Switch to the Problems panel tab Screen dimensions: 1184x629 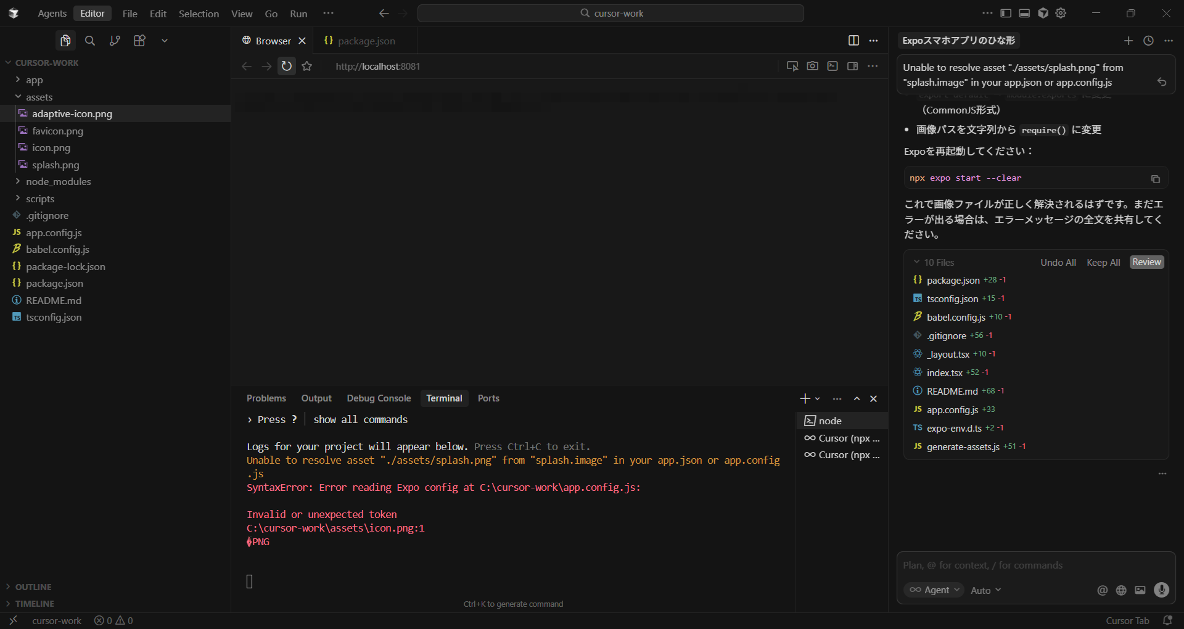[x=266, y=398]
